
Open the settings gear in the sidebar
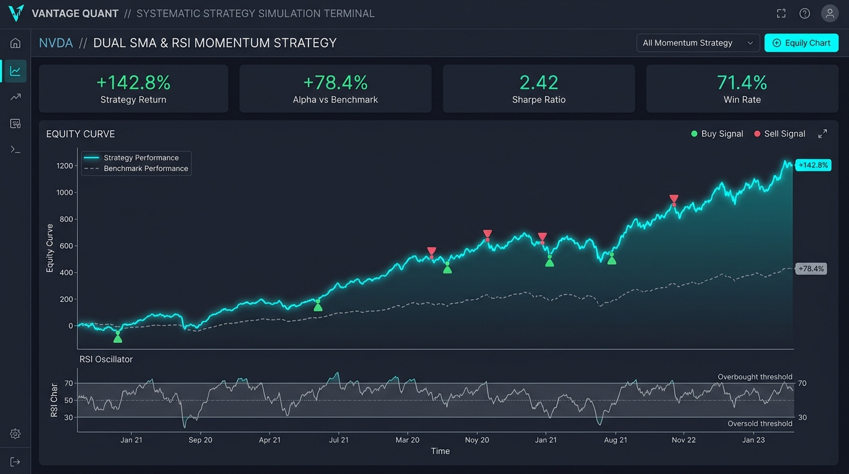pyautogui.click(x=15, y=434)
